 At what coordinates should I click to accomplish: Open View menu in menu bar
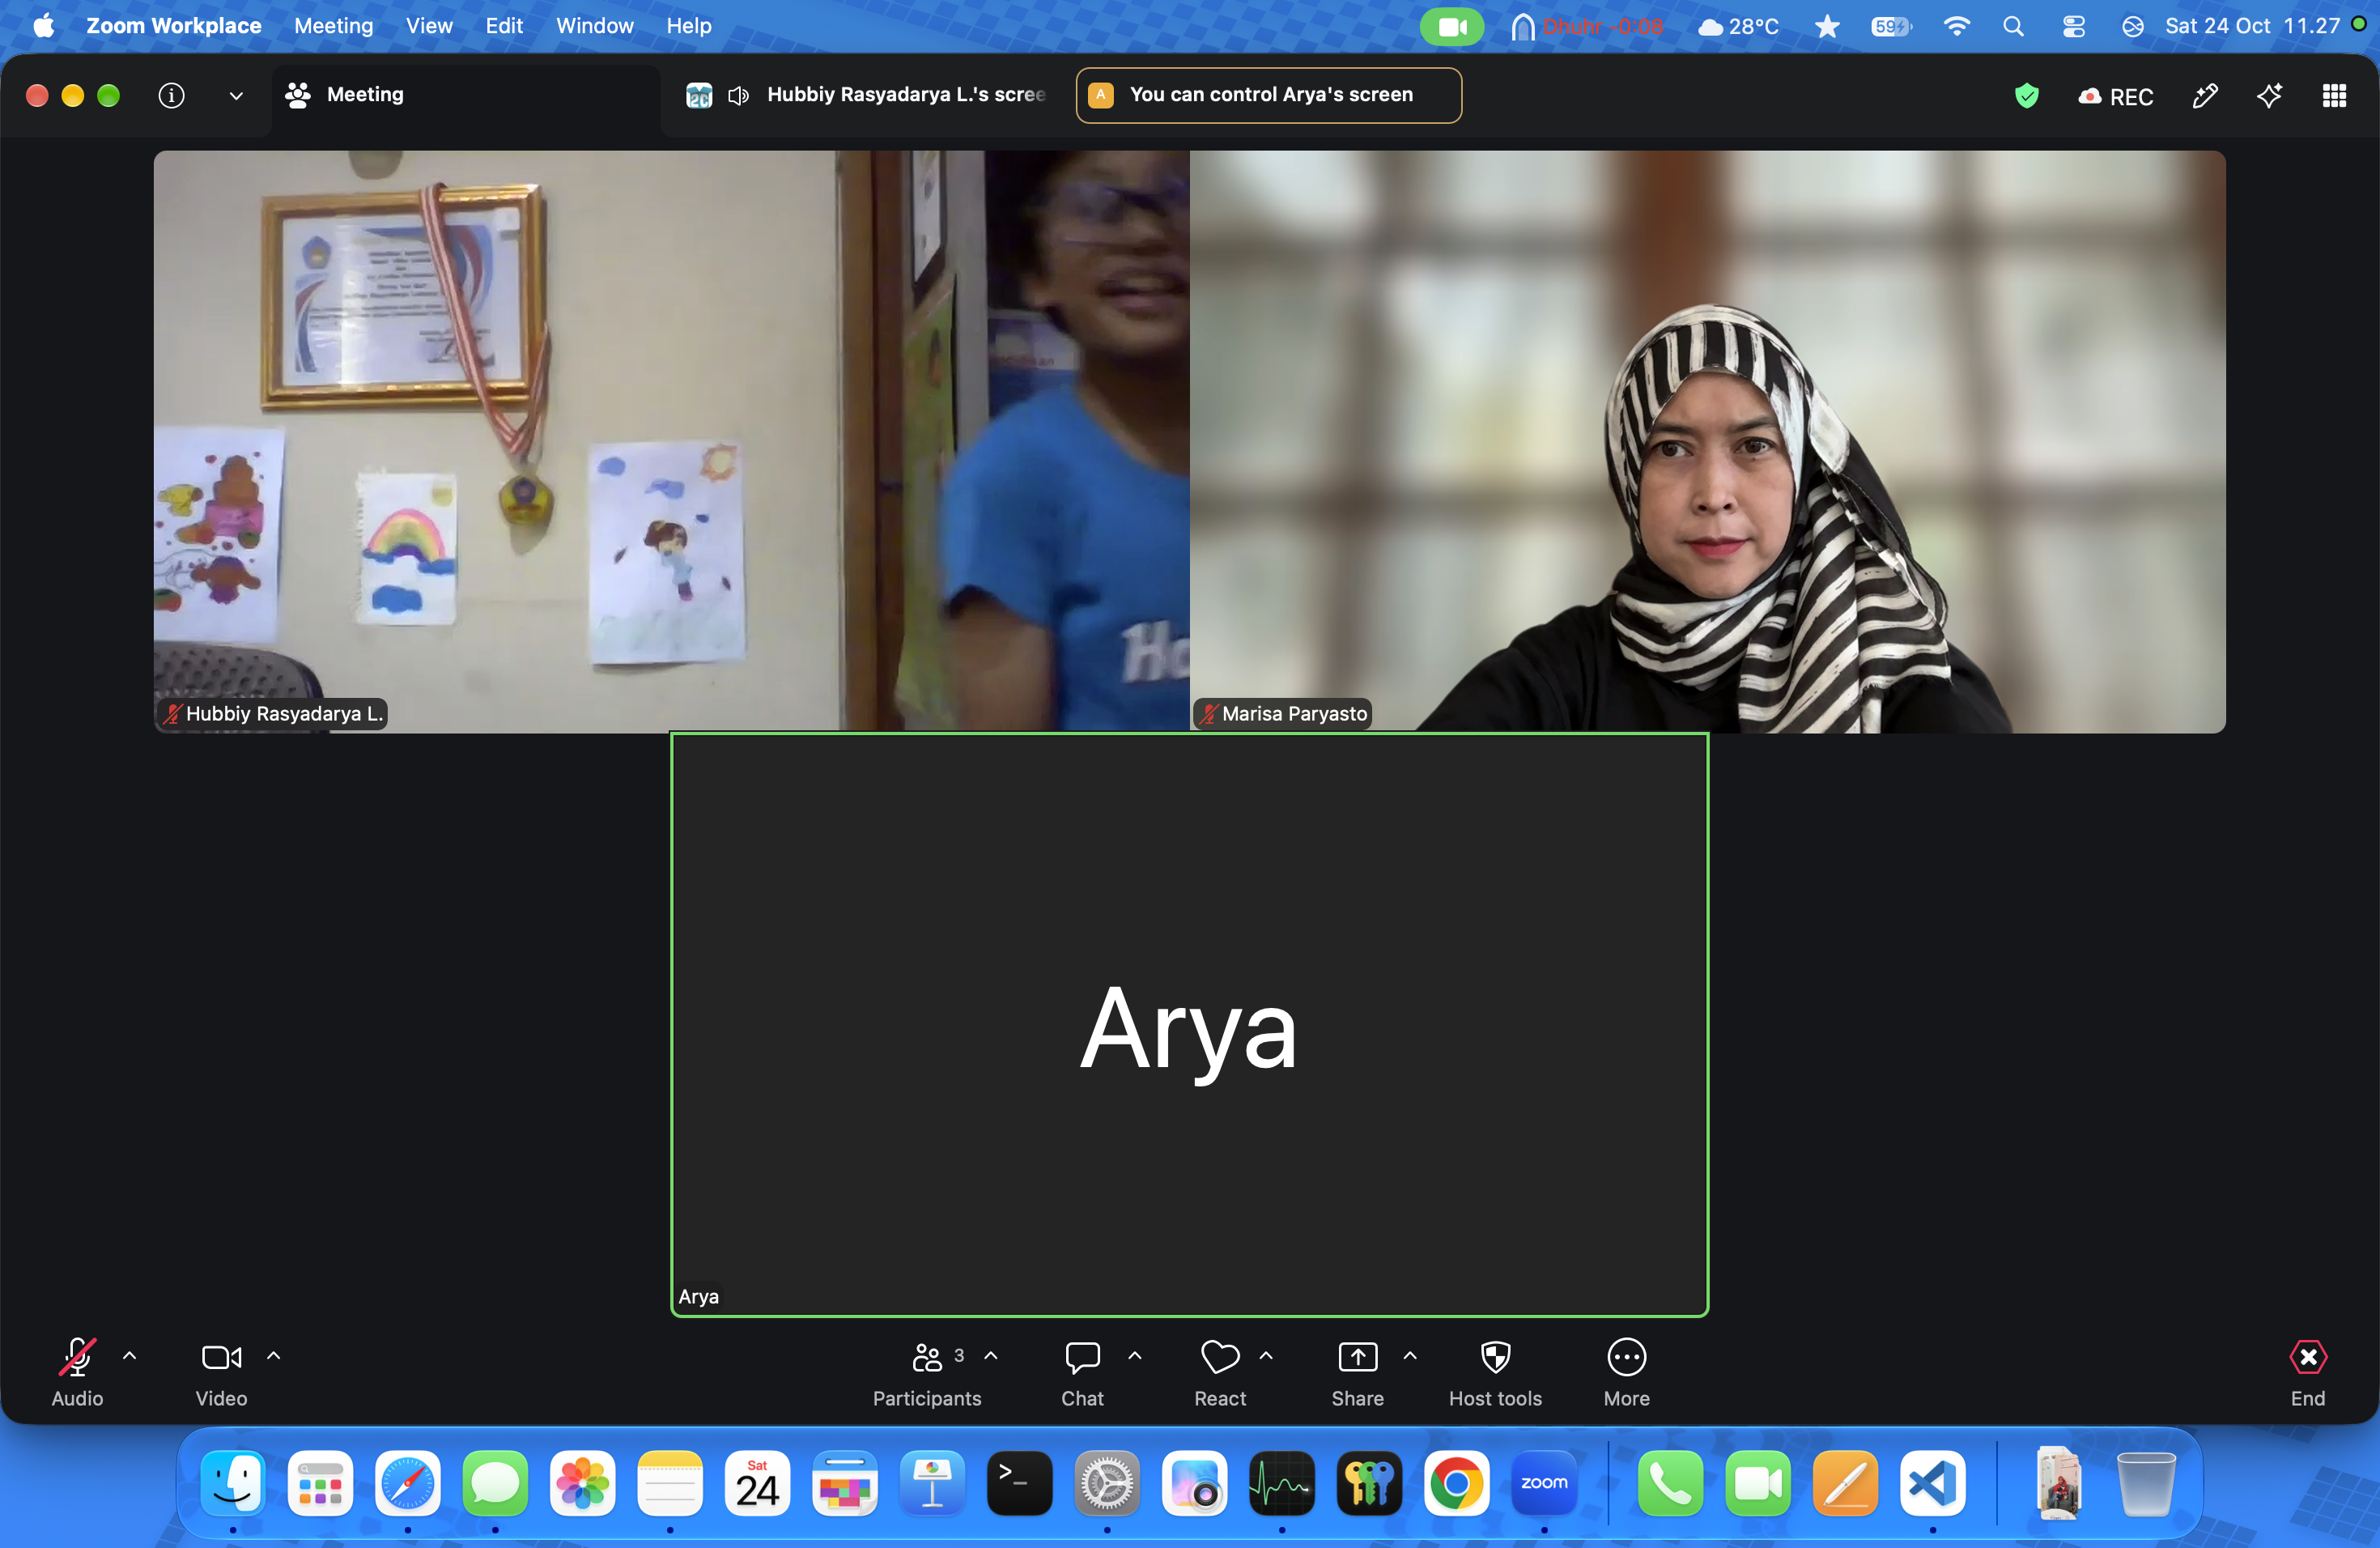pyautogui.click(x=429, y=26)
